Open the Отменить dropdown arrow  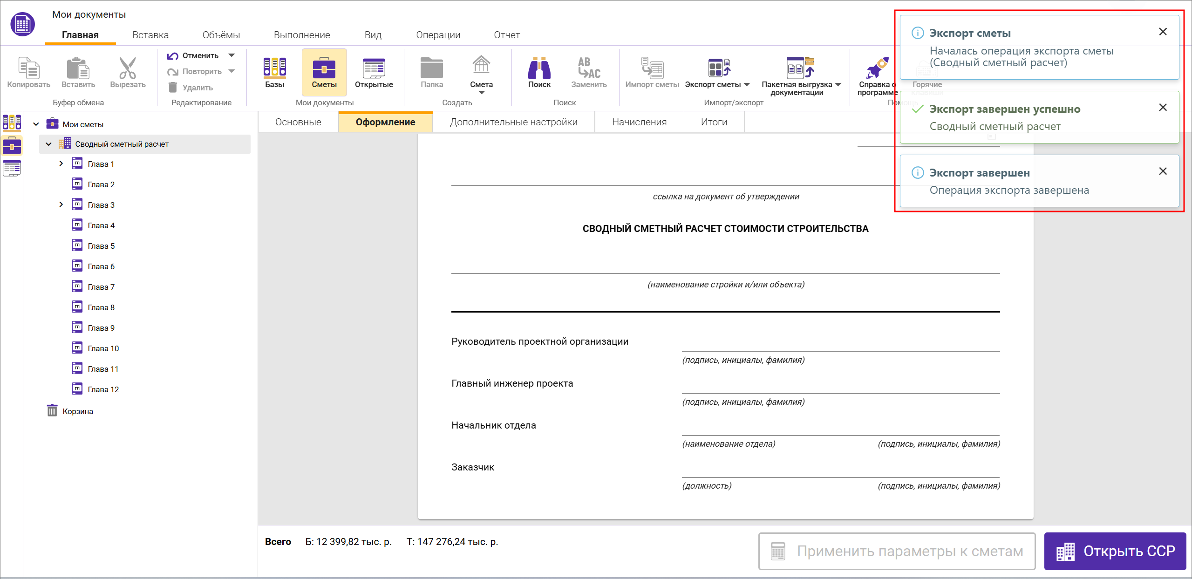pos(232,55)
